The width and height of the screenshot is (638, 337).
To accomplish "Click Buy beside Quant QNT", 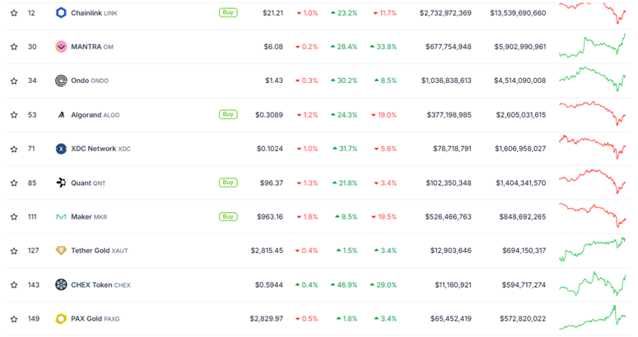I will (x=228, y=182).
